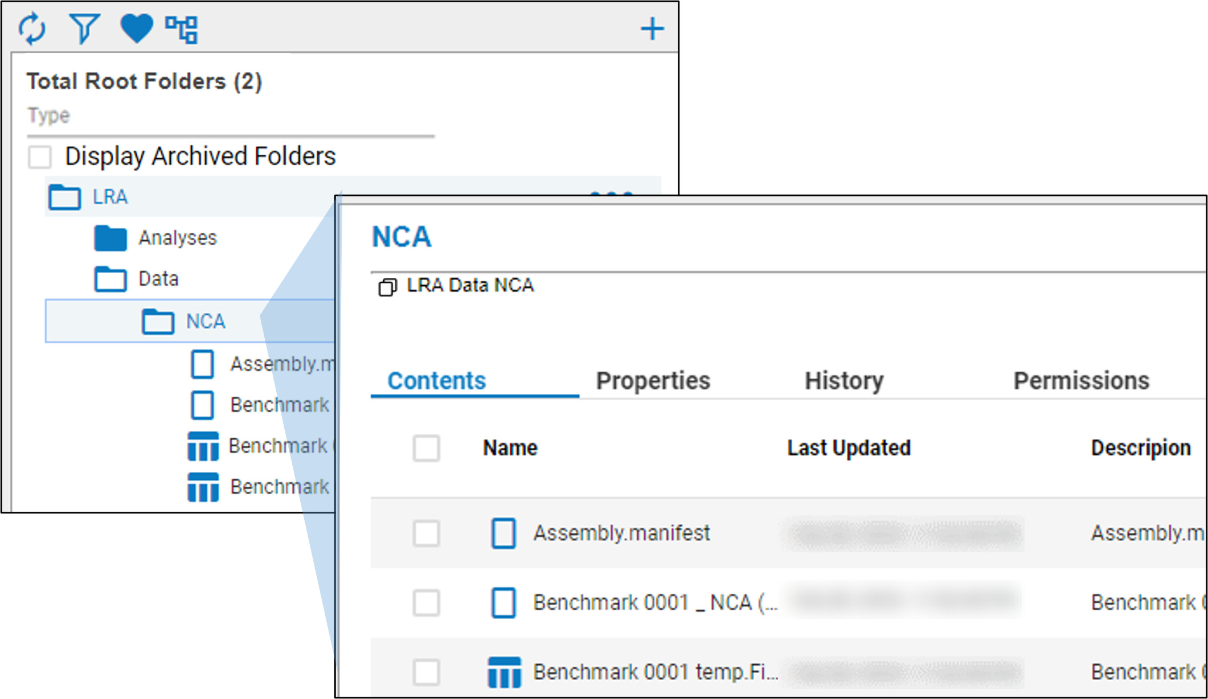This screenshot has height=699, width=1208.
Task: Open the filter options icon
Action: 84,28
